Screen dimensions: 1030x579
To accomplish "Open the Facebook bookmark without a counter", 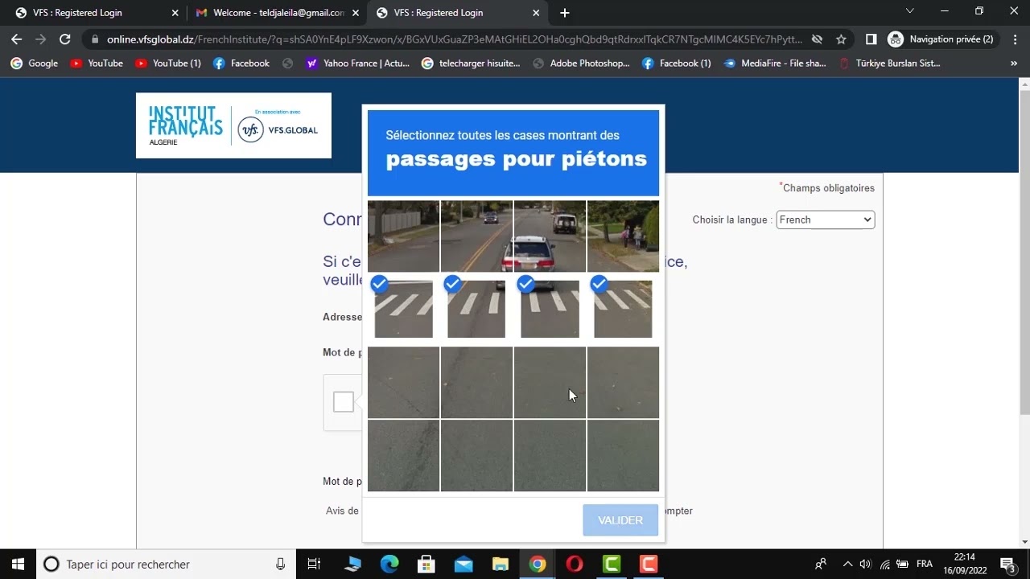I will 241,63.
